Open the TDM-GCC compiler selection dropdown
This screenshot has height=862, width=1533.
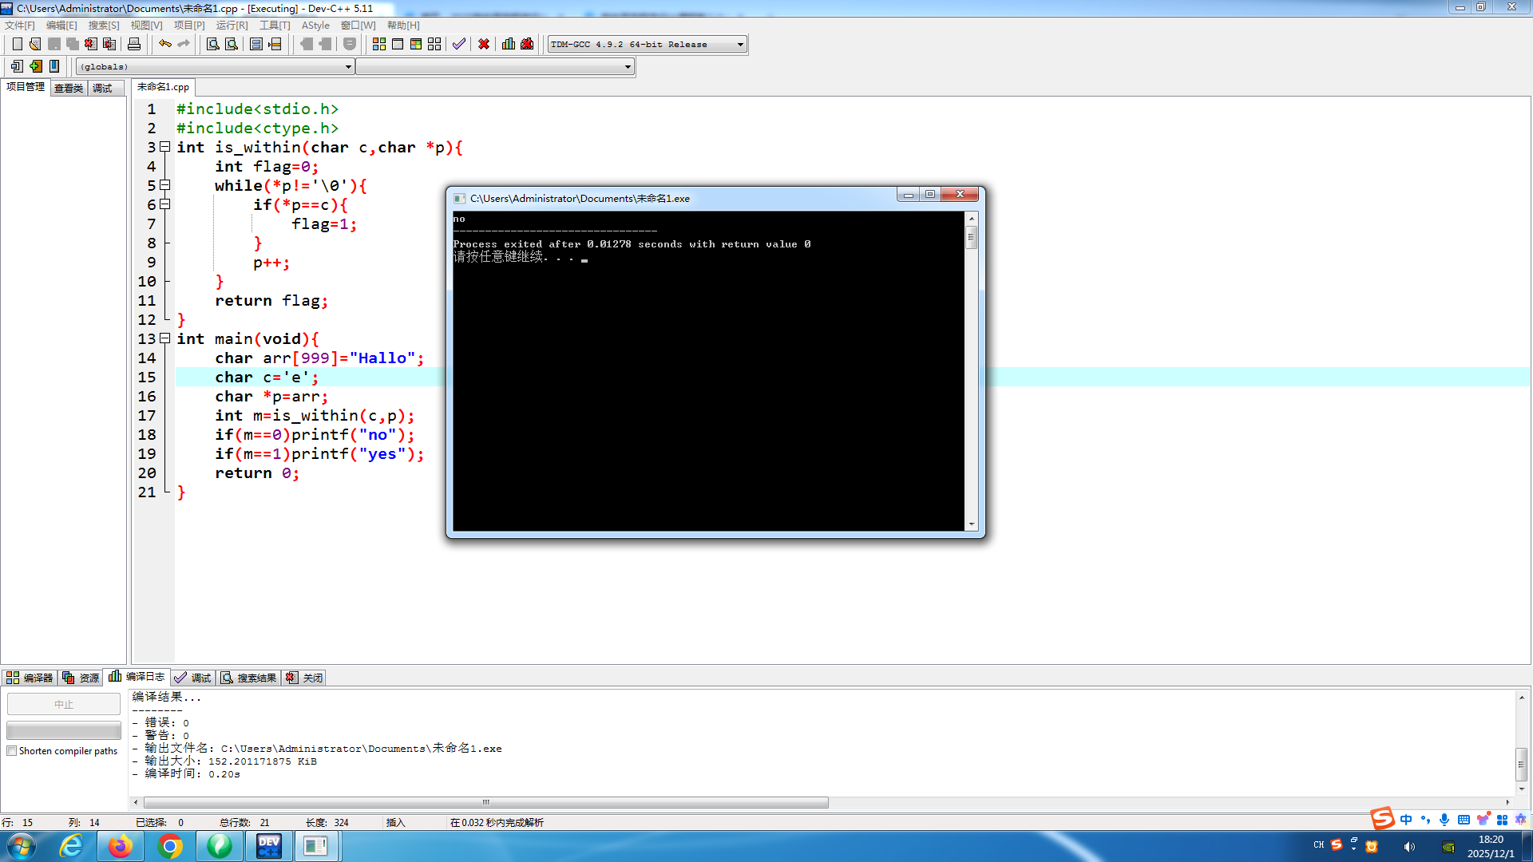740,45
